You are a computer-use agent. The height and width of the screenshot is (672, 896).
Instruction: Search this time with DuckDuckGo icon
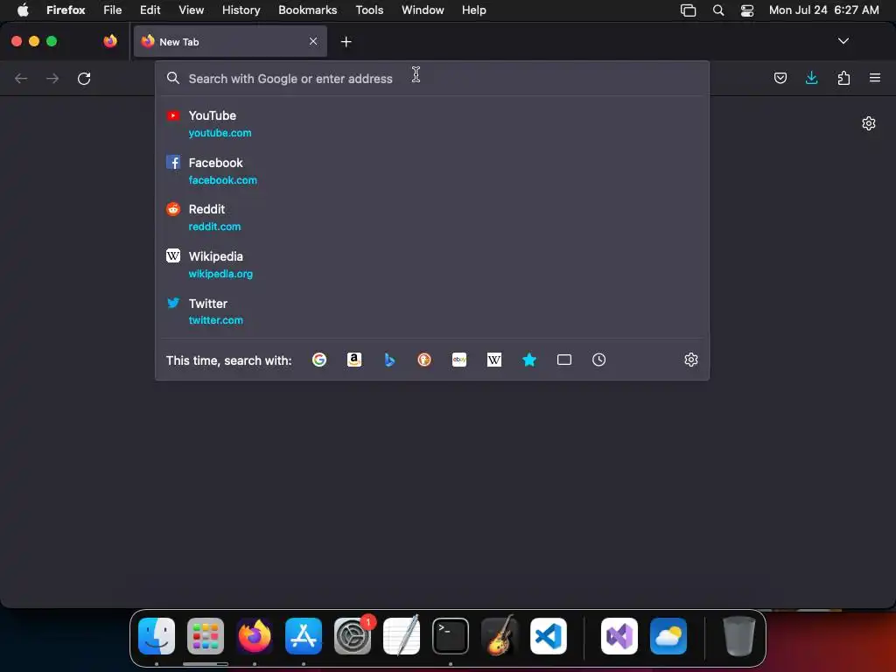coord(424,360)
